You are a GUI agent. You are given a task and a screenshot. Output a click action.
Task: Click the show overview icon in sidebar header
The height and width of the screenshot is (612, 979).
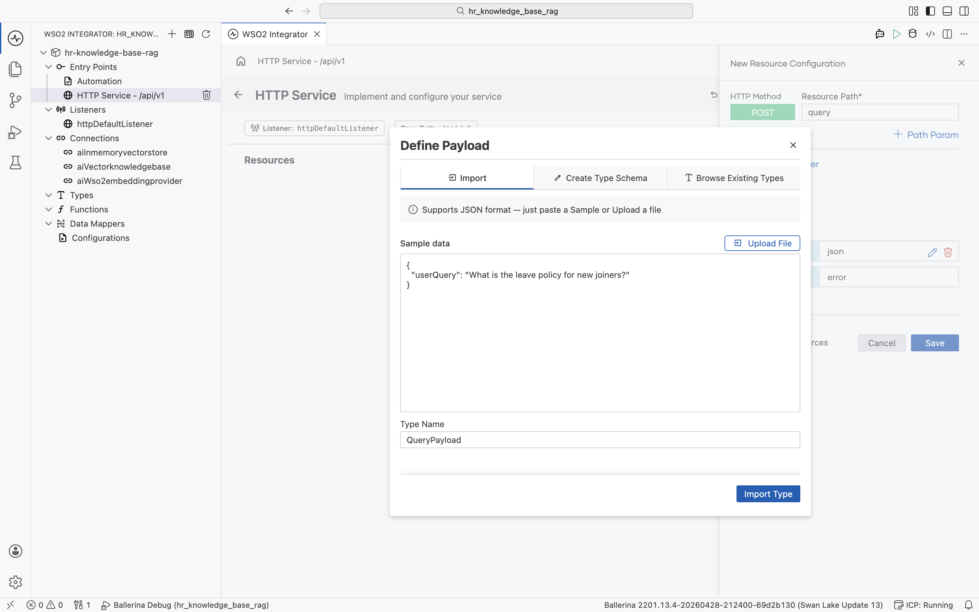tap(189, 34)
